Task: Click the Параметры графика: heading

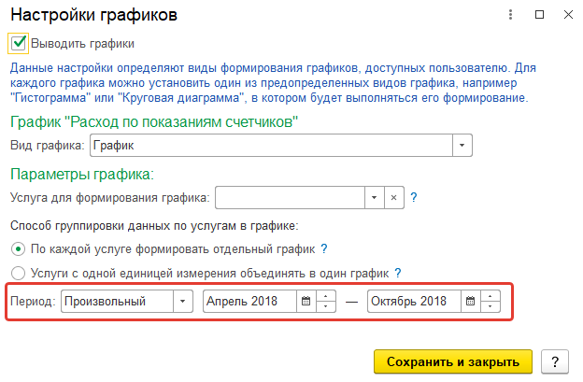Action: (82, 174)
